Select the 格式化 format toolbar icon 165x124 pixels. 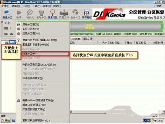[30, 14]
